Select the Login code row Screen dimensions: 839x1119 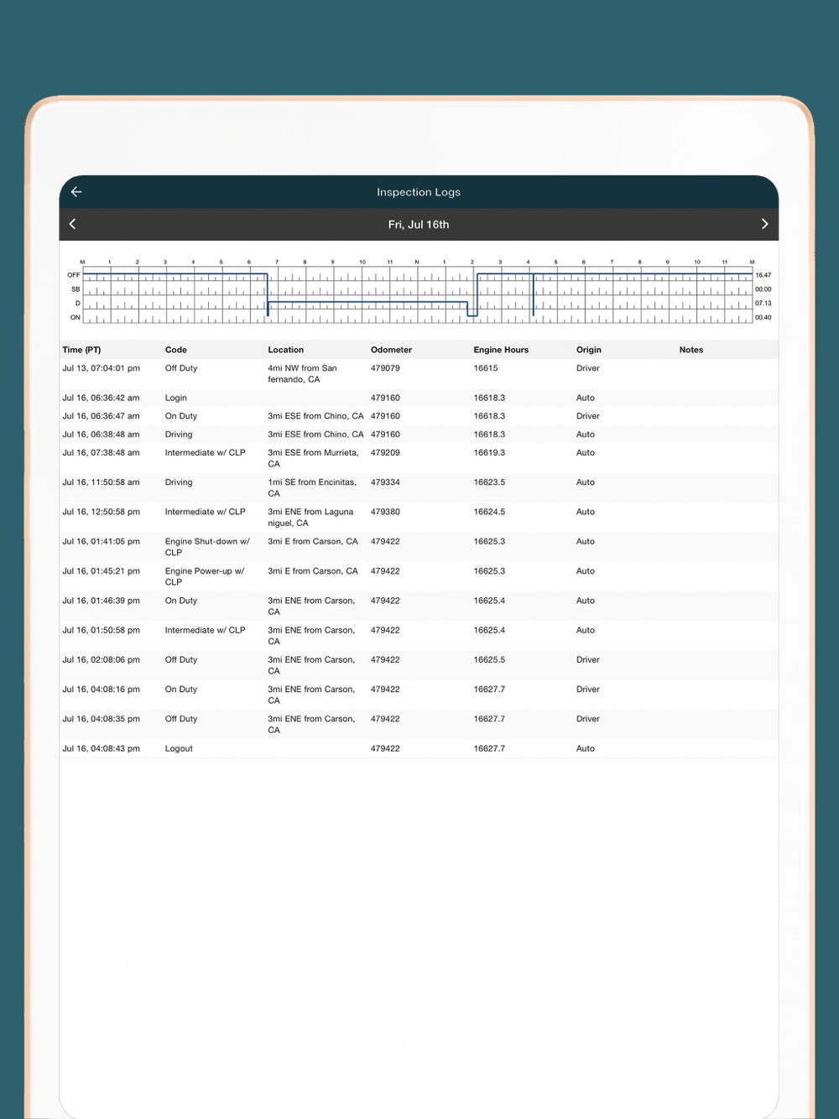pyautogui.click(x=419, y=398)
